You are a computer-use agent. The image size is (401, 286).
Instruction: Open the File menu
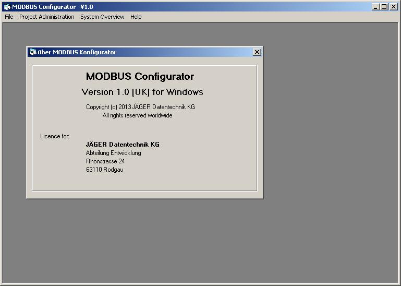[9, 17]
